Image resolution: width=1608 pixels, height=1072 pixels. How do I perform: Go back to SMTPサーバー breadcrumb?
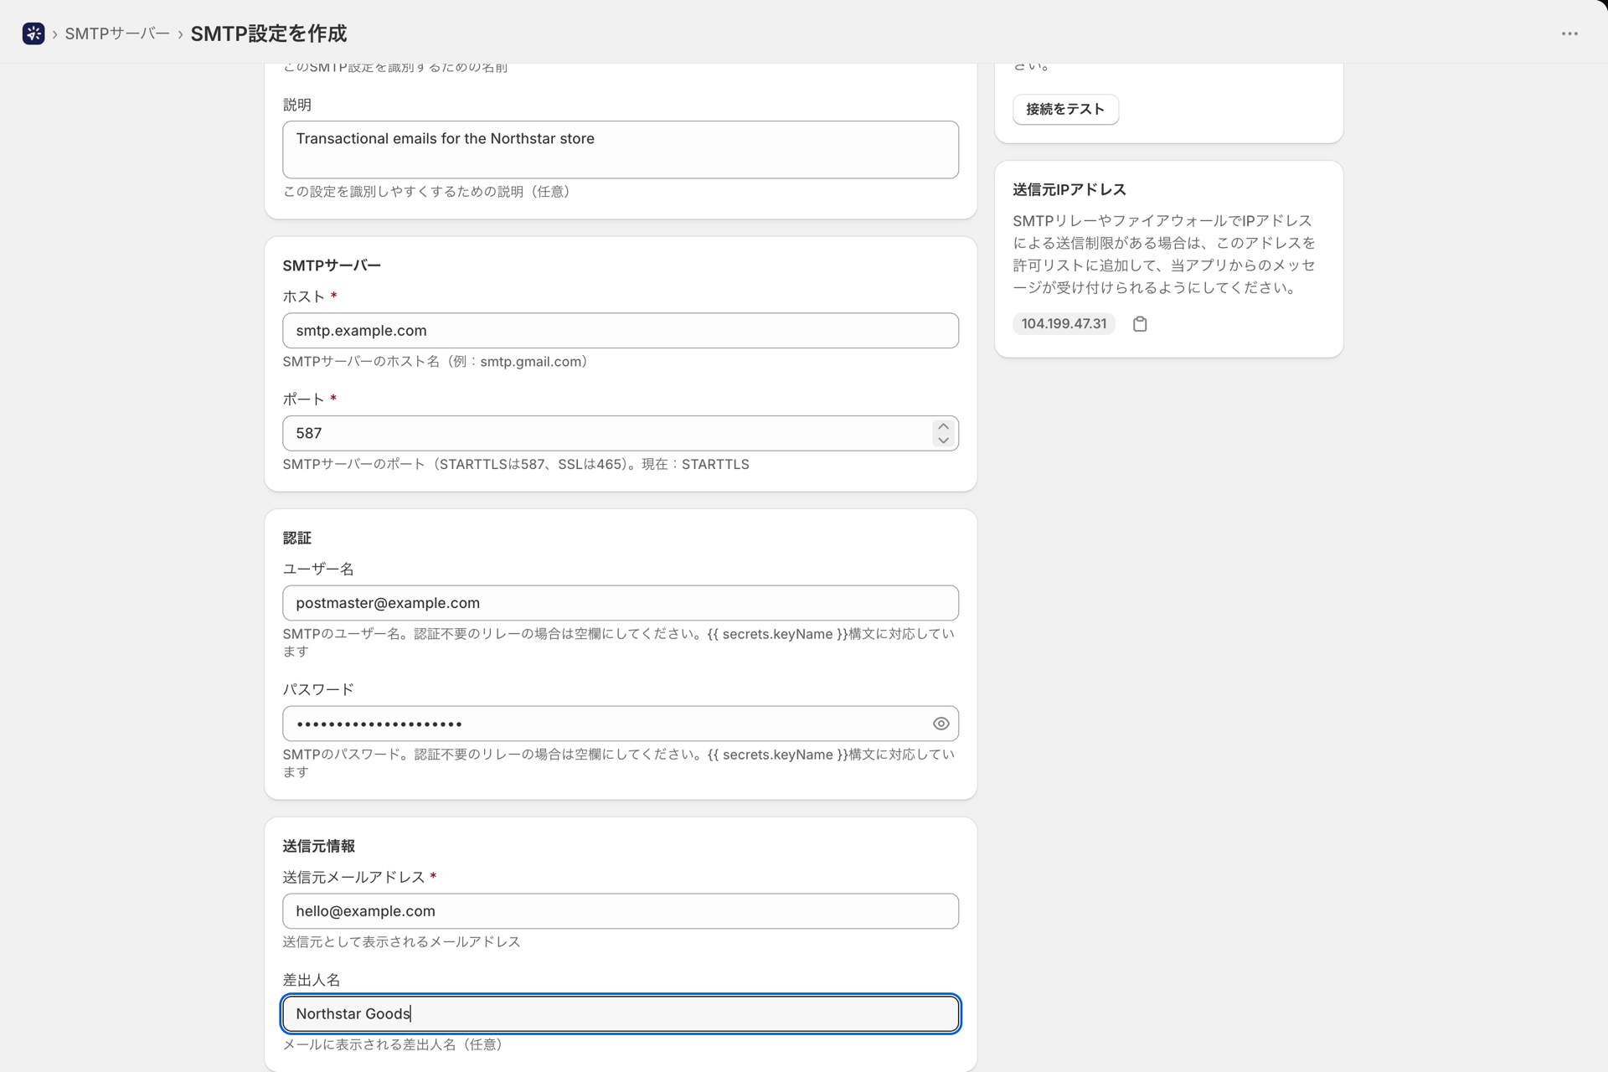pyautogui.click(x=117, y=33)
